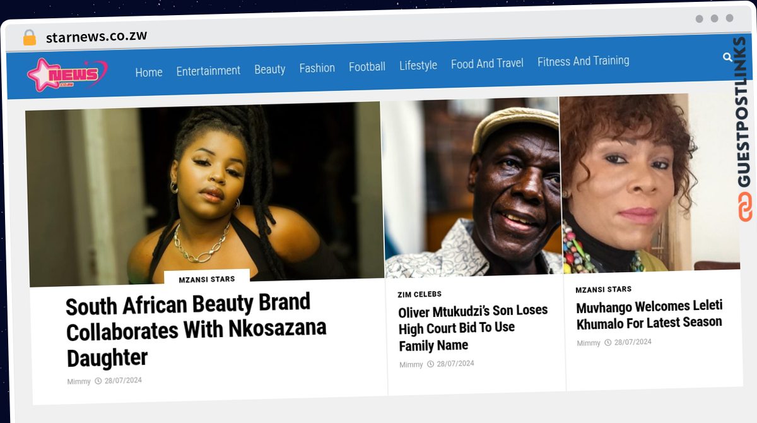The image size is (757, 423).
Task: Open the Football section
Action: coord(367,66)
